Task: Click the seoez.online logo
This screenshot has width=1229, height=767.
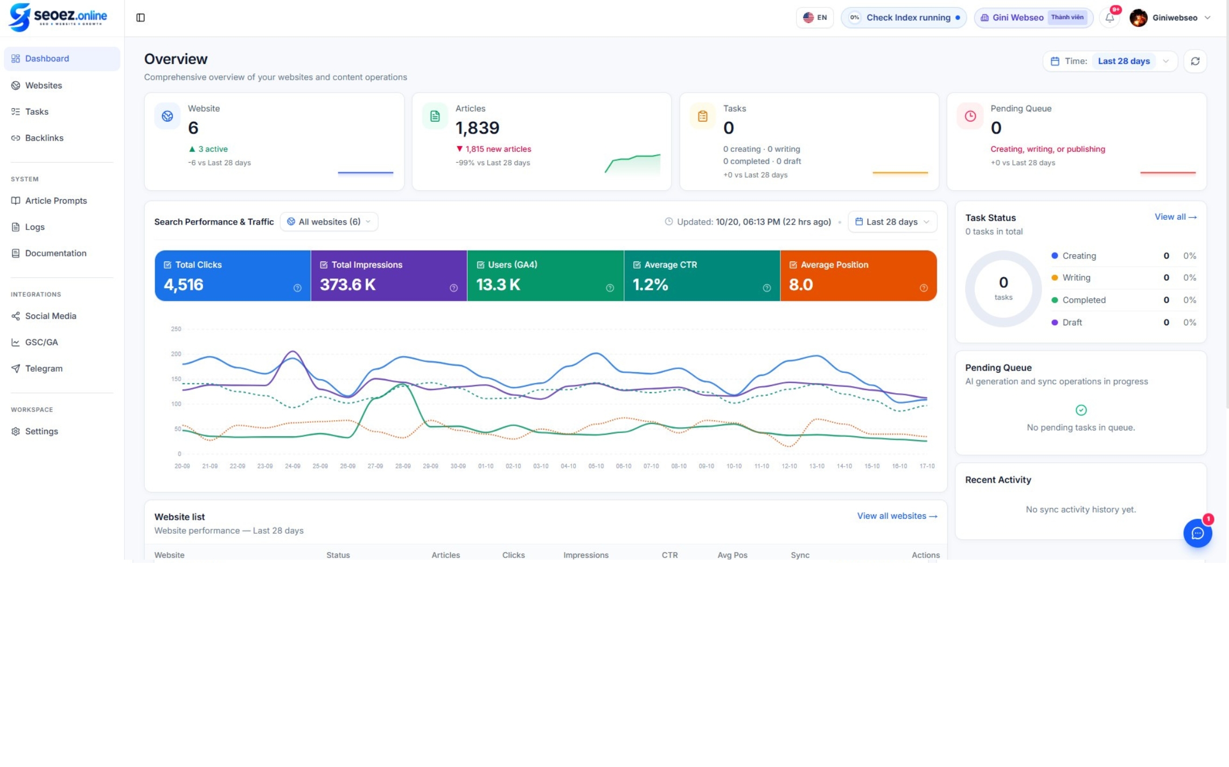Action: pyautogui.click(x=58, y=17)
